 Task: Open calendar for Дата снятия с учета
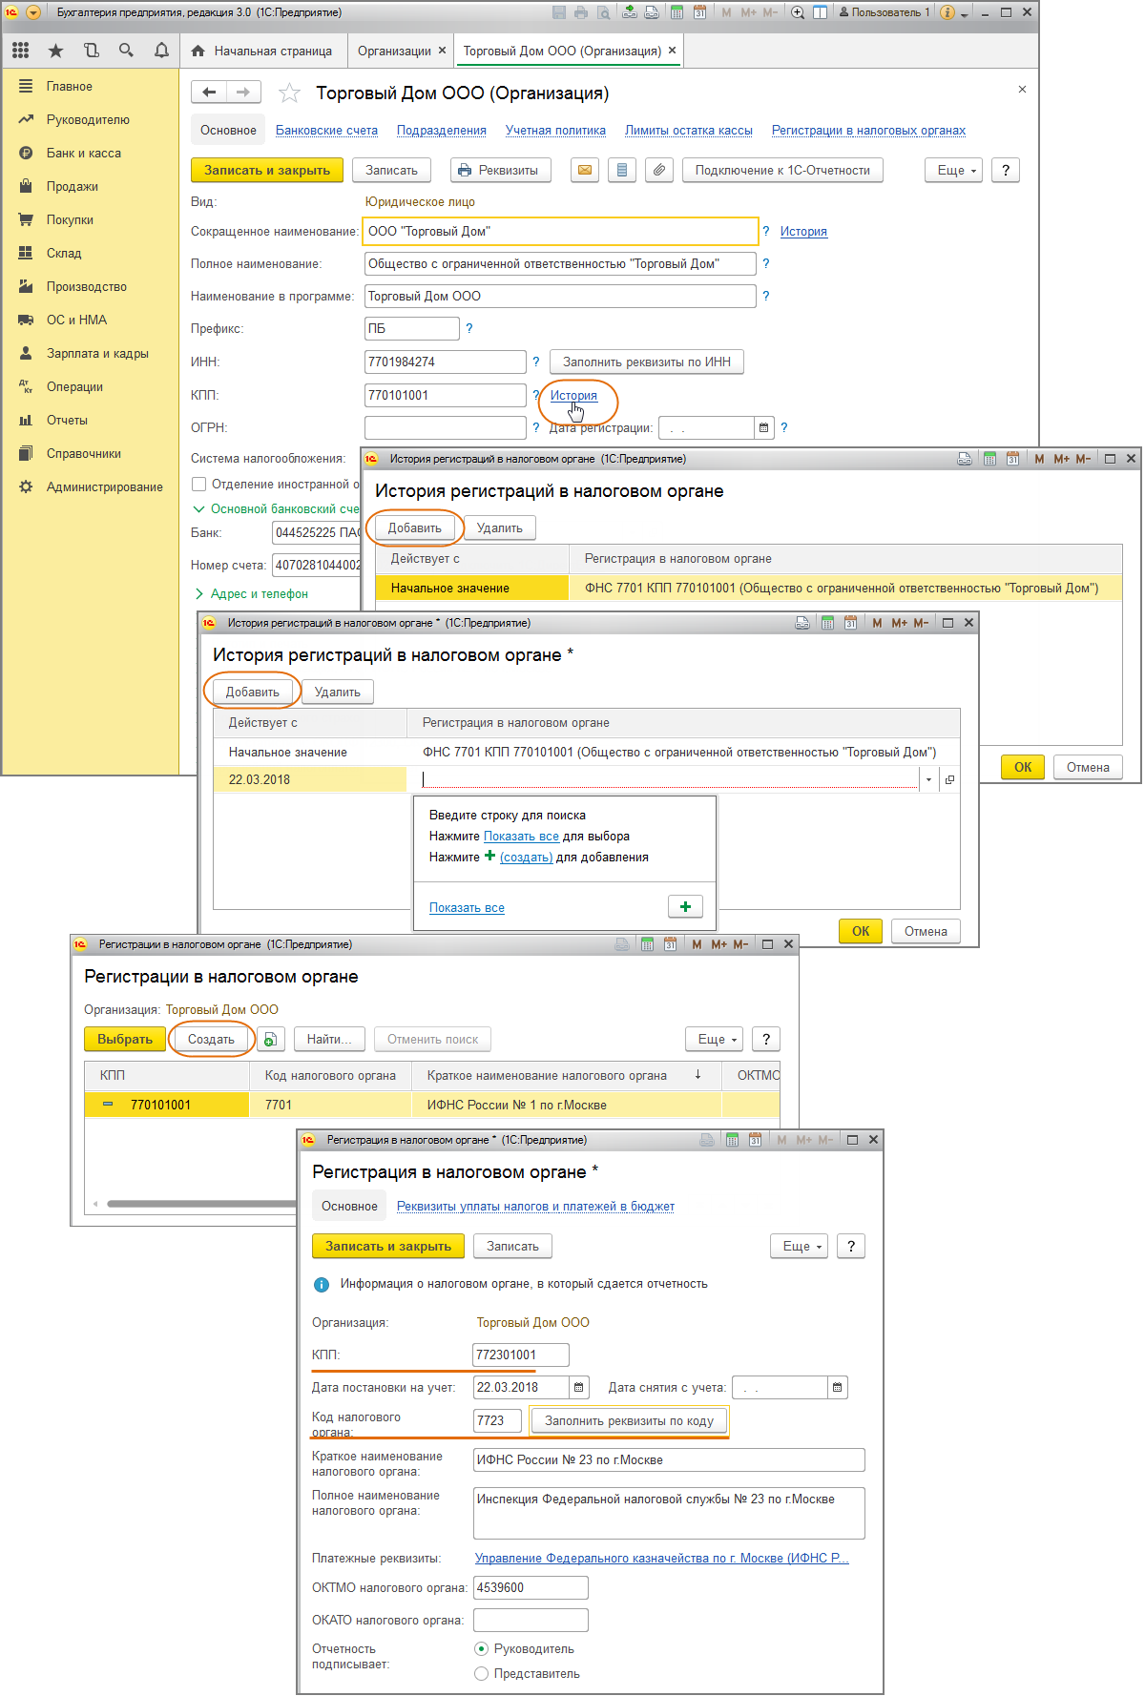[837, 1388]
